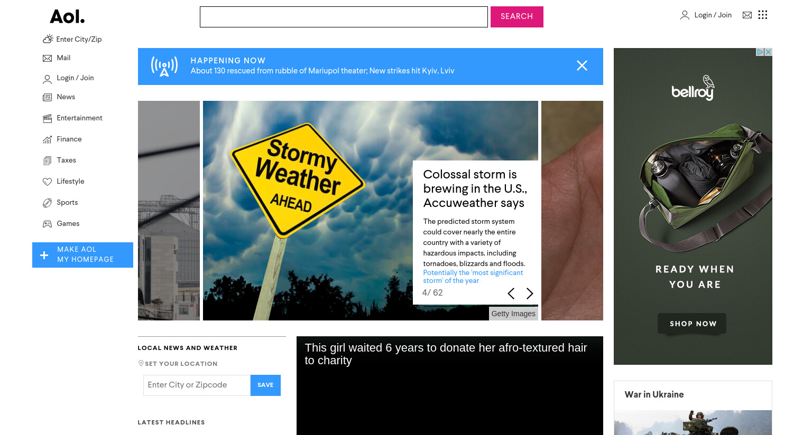Open the Games controller icon in sidebar
Image resolution: width=812 pixels, height=435 pixels.
(x=48, y=224)
